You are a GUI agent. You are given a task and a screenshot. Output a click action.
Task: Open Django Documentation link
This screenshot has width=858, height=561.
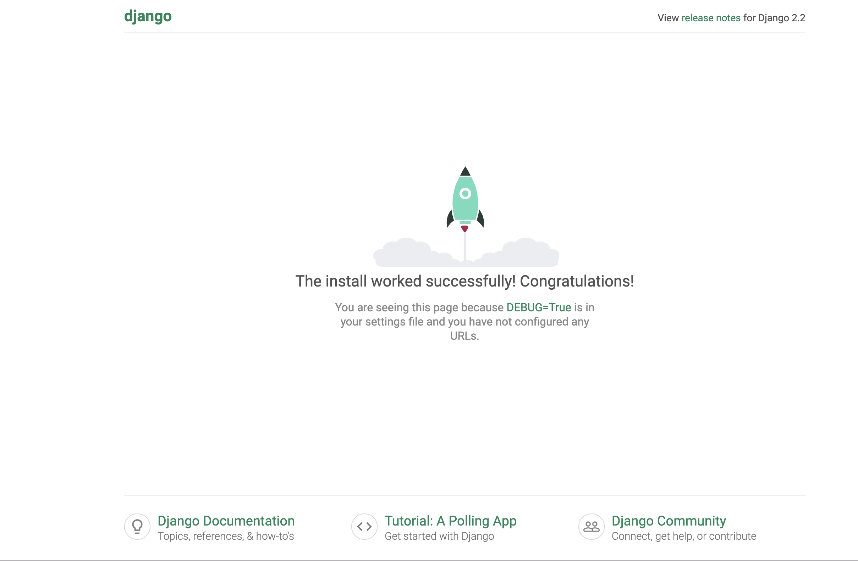(x=226, y=521)
